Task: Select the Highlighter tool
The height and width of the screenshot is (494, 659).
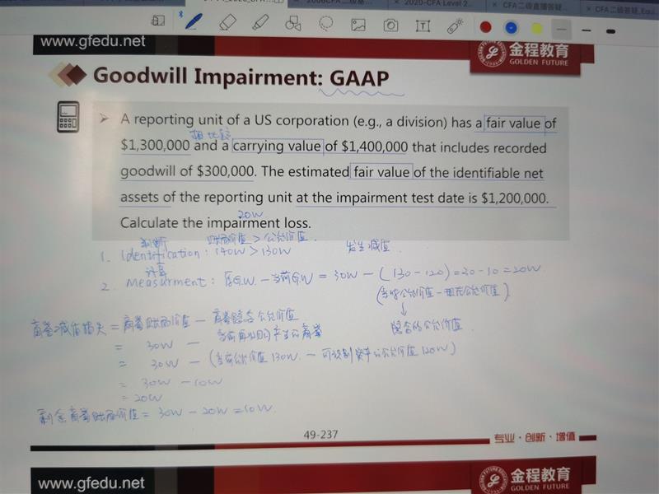Action: tap(260, 23)
